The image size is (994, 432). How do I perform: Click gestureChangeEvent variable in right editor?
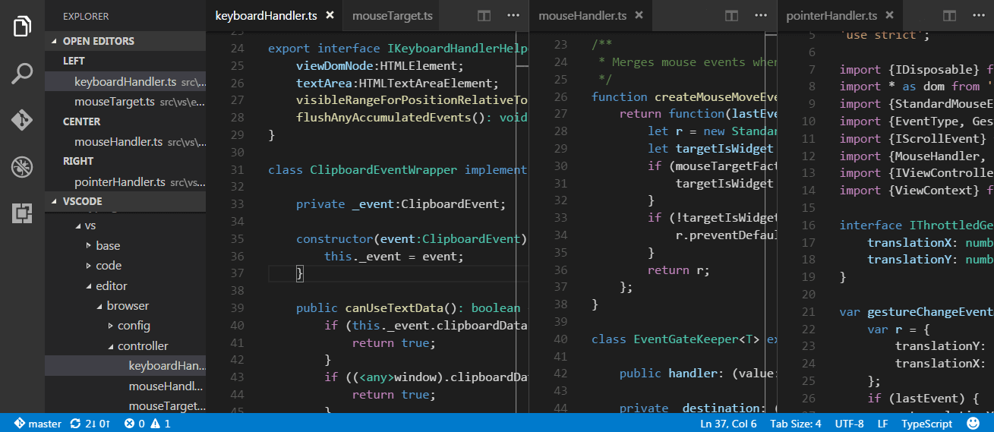(x=931, y=312)
